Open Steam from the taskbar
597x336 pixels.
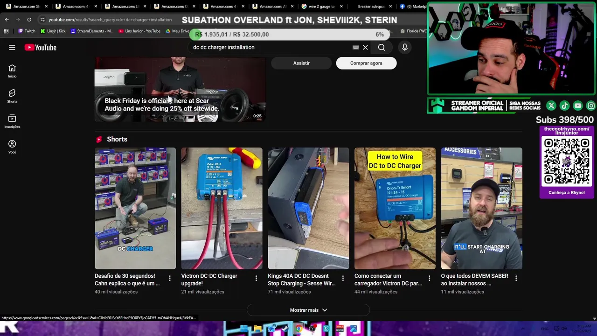pyautogui.click(x=285, y=329)
